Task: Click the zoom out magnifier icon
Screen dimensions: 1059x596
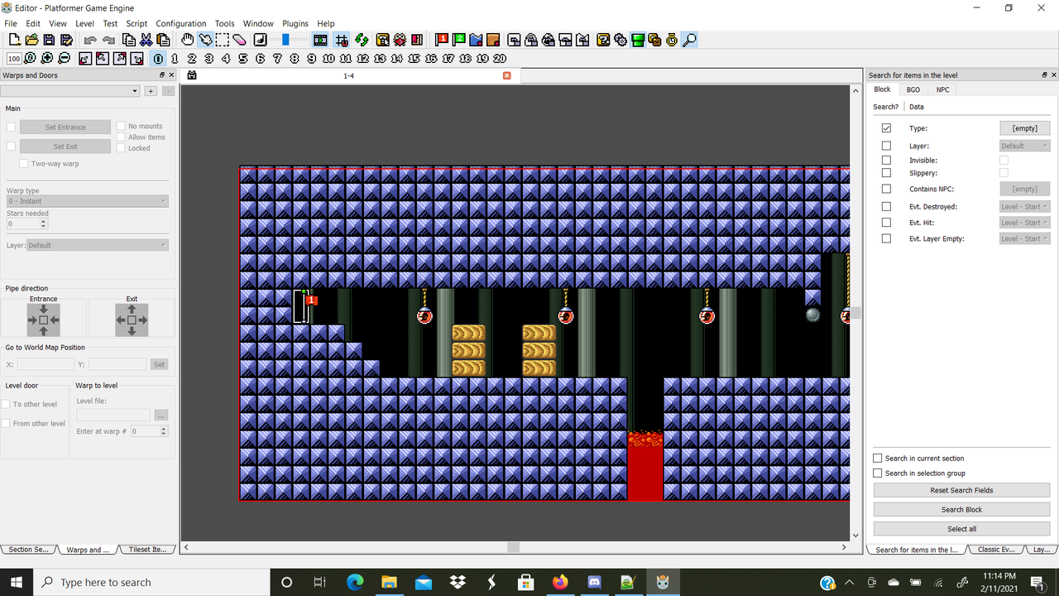Action: (65, 58)
